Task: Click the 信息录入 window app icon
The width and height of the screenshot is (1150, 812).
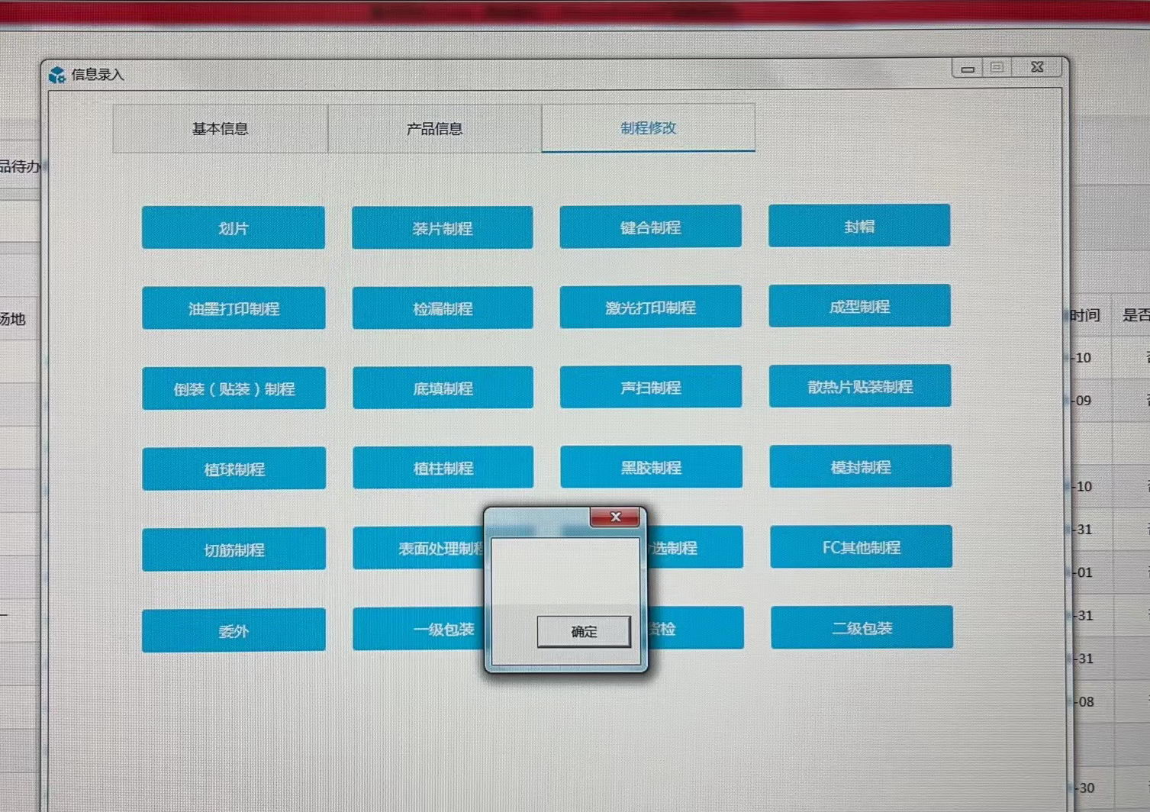Action: (56, 75)
